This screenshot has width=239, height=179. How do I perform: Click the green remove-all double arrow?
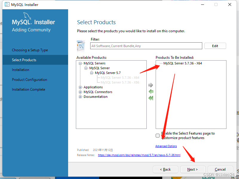point(151,98)
